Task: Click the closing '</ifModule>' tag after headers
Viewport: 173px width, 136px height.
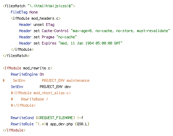Action: [22, 49]
